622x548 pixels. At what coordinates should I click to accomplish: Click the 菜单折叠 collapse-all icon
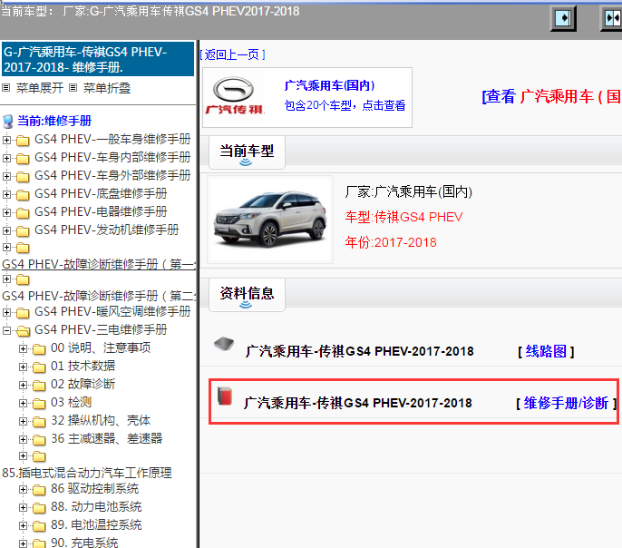[73, 88]
